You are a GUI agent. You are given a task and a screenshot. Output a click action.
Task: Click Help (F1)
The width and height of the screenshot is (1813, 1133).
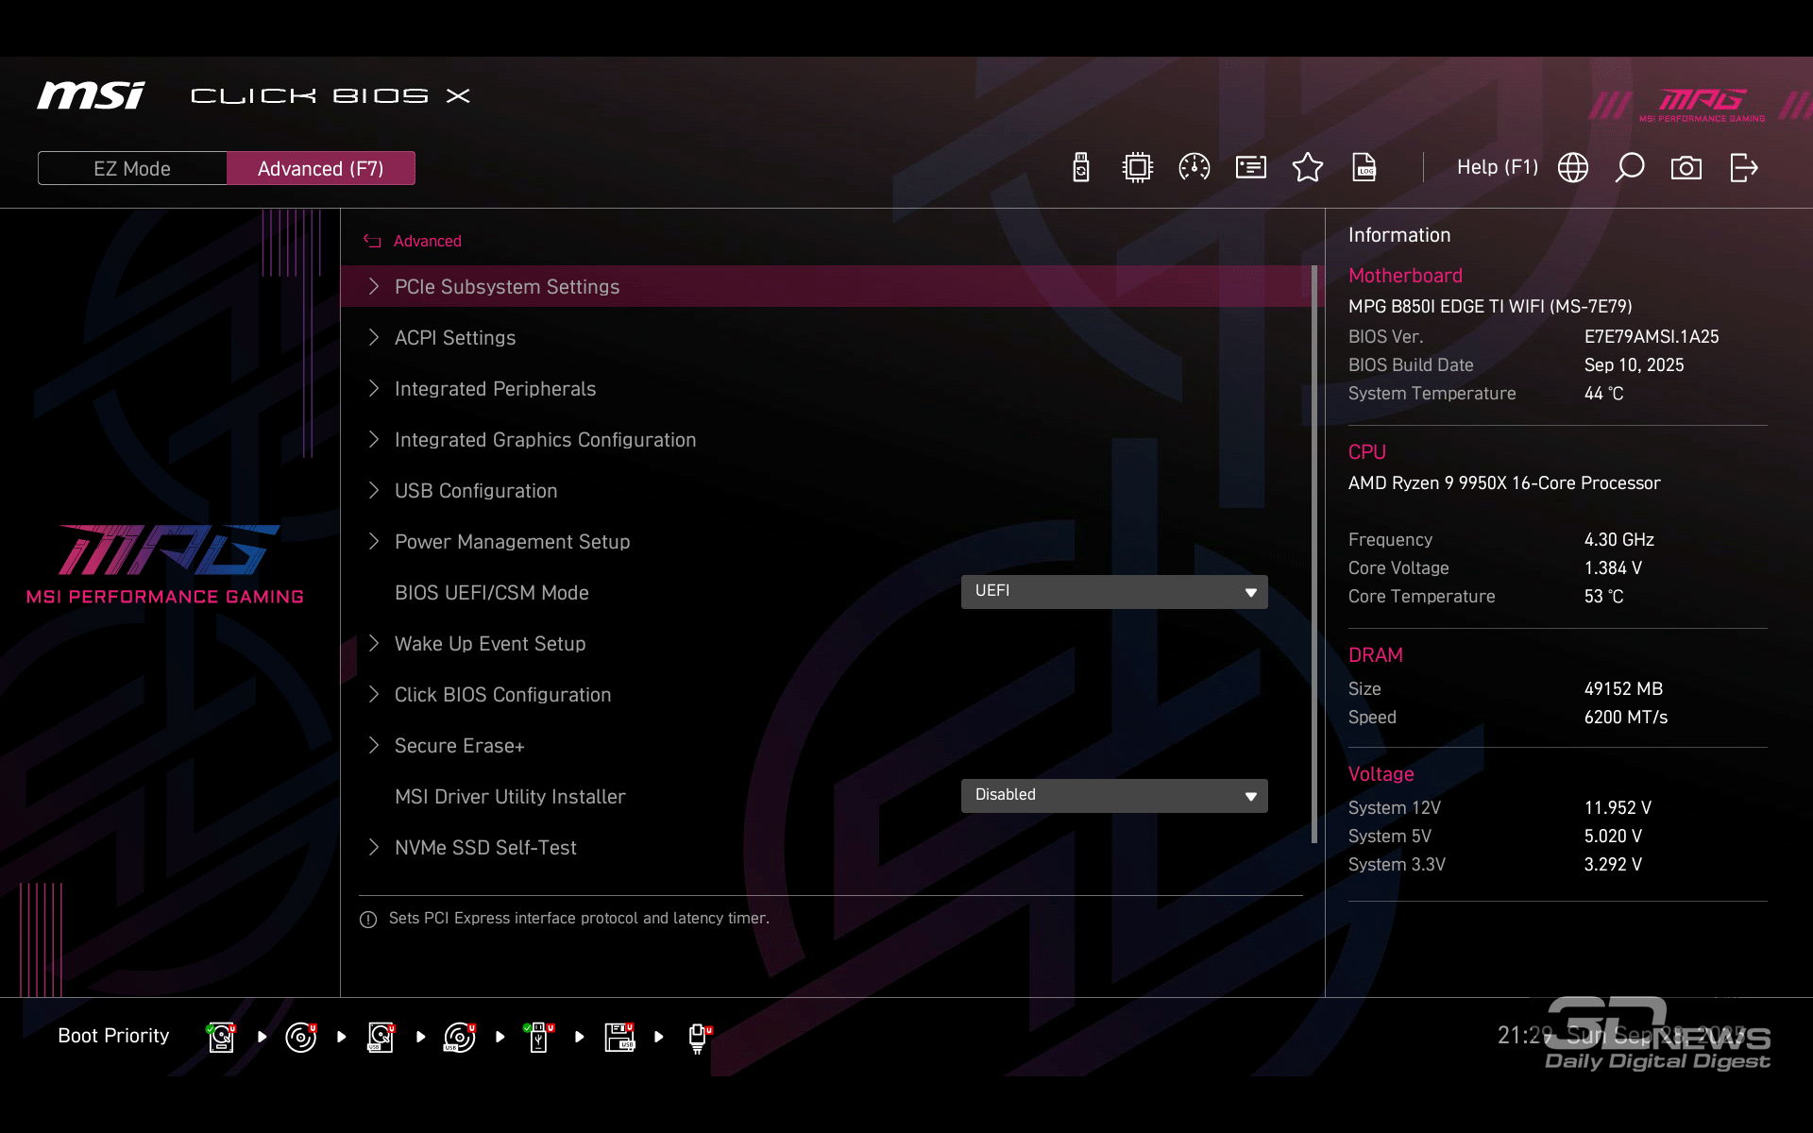point(1497,168)
